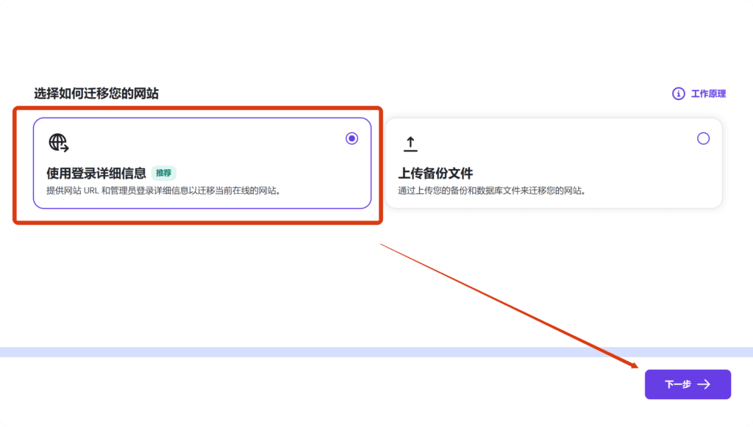Screen dimensions: 753x427
Task: Click the globe migration icon in first card
Action: pyautogui.click(x=59, y=143)
